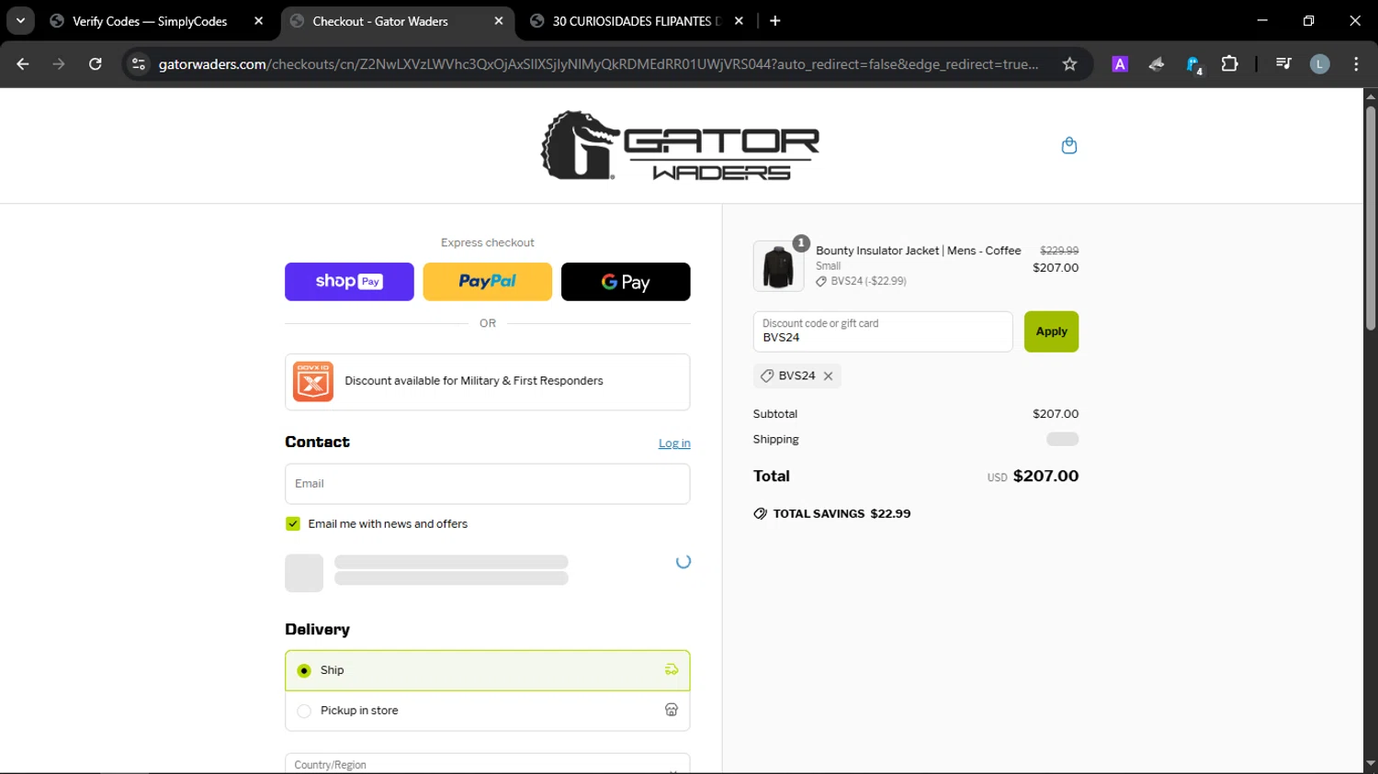Click the forward navigation arrow
The image size is (1378, 774).
(59, 63)
